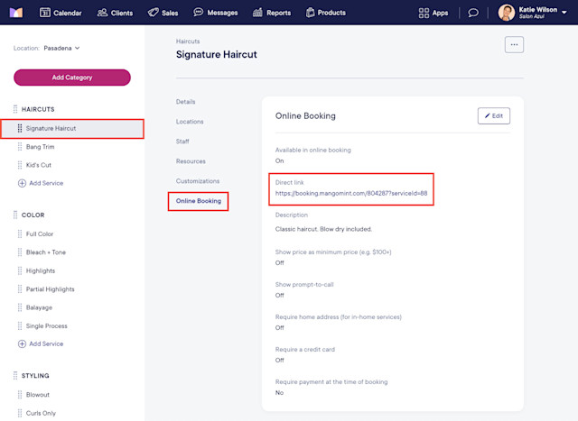Viewport: 578px width, 421px height.
Task: Click the Products clipboard icon
Action: tap(310, 13)
